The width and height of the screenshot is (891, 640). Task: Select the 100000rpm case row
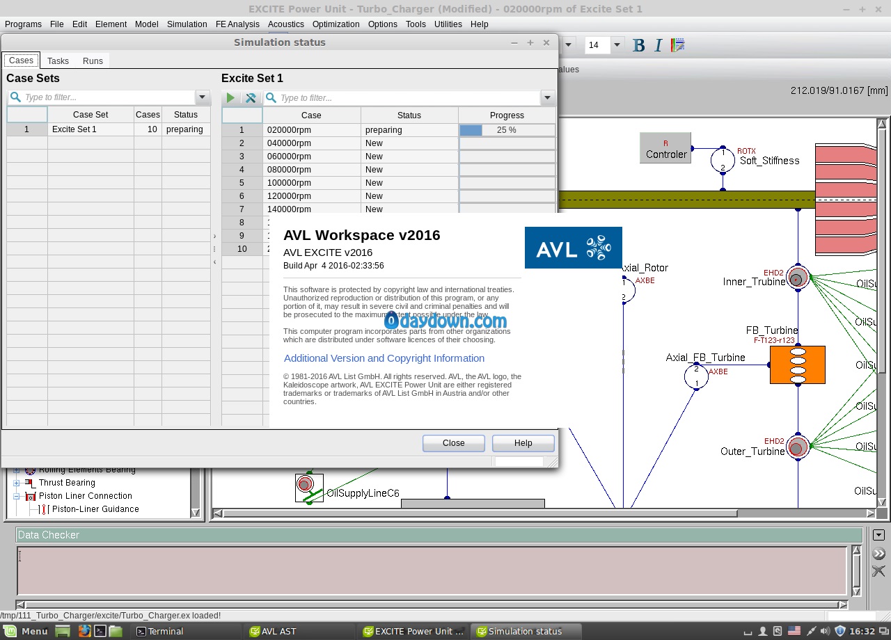388,183
